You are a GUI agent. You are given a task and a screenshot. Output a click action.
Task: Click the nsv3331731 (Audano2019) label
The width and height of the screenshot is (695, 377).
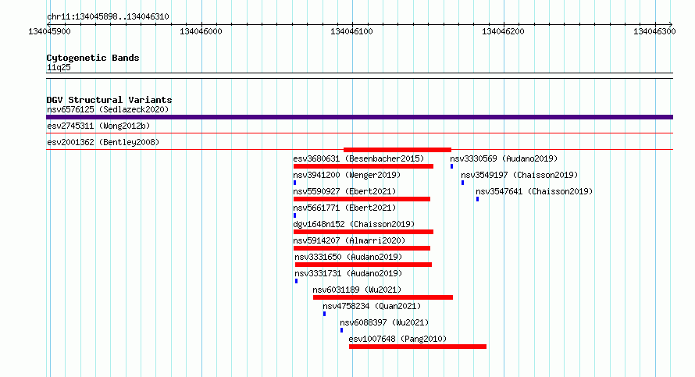(348, 273)
